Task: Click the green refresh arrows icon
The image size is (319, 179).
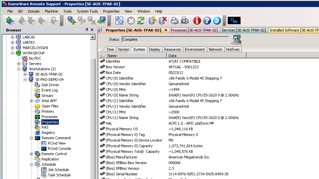Action: pyautogui.click(x=141, y=21)
